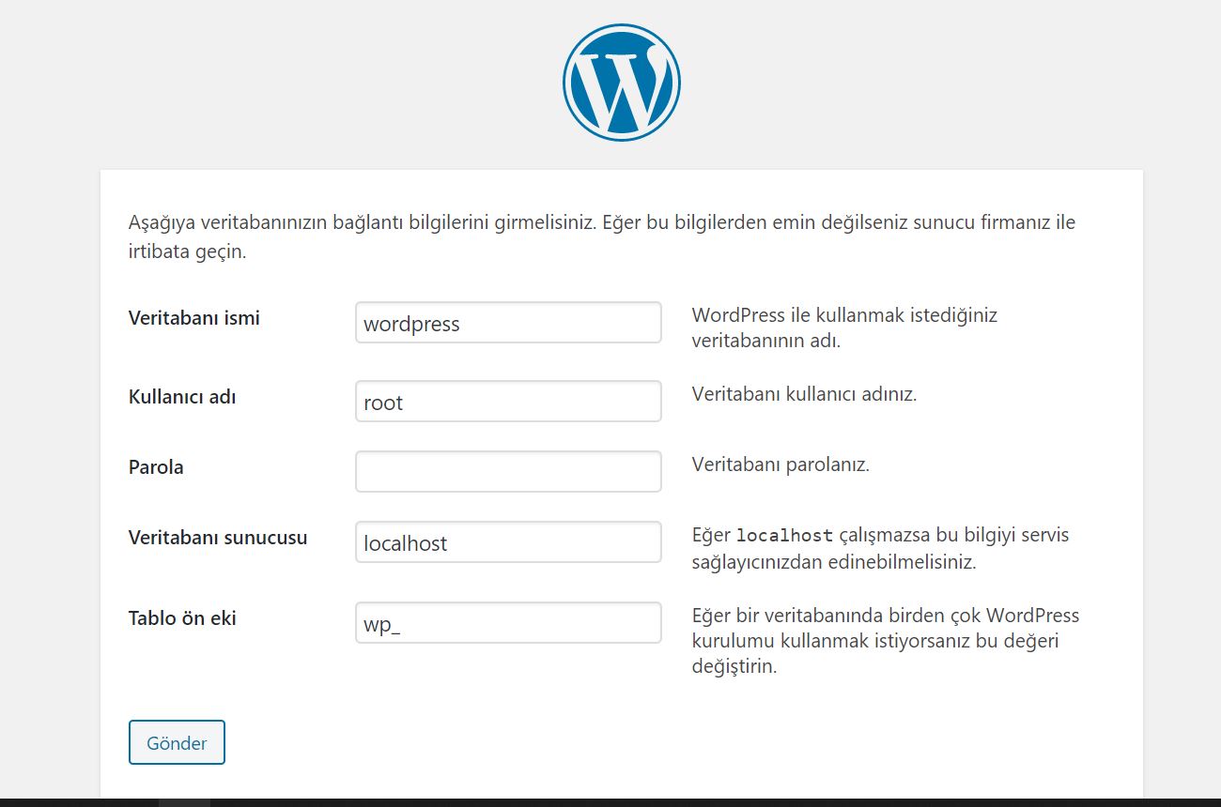Click the WordPress logo at the top
The height and width of the screenshot is (807, 1221).
click(621, 83)
